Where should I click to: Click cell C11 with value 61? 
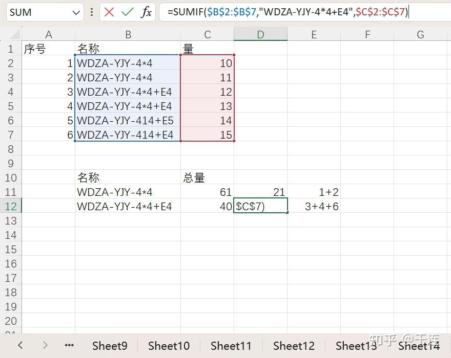(207, 191)
